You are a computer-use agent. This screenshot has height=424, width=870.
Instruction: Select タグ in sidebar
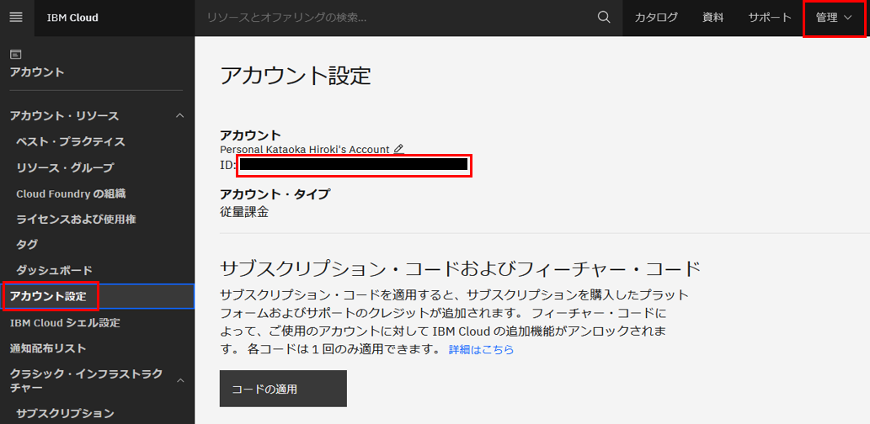tap(27, 245)
